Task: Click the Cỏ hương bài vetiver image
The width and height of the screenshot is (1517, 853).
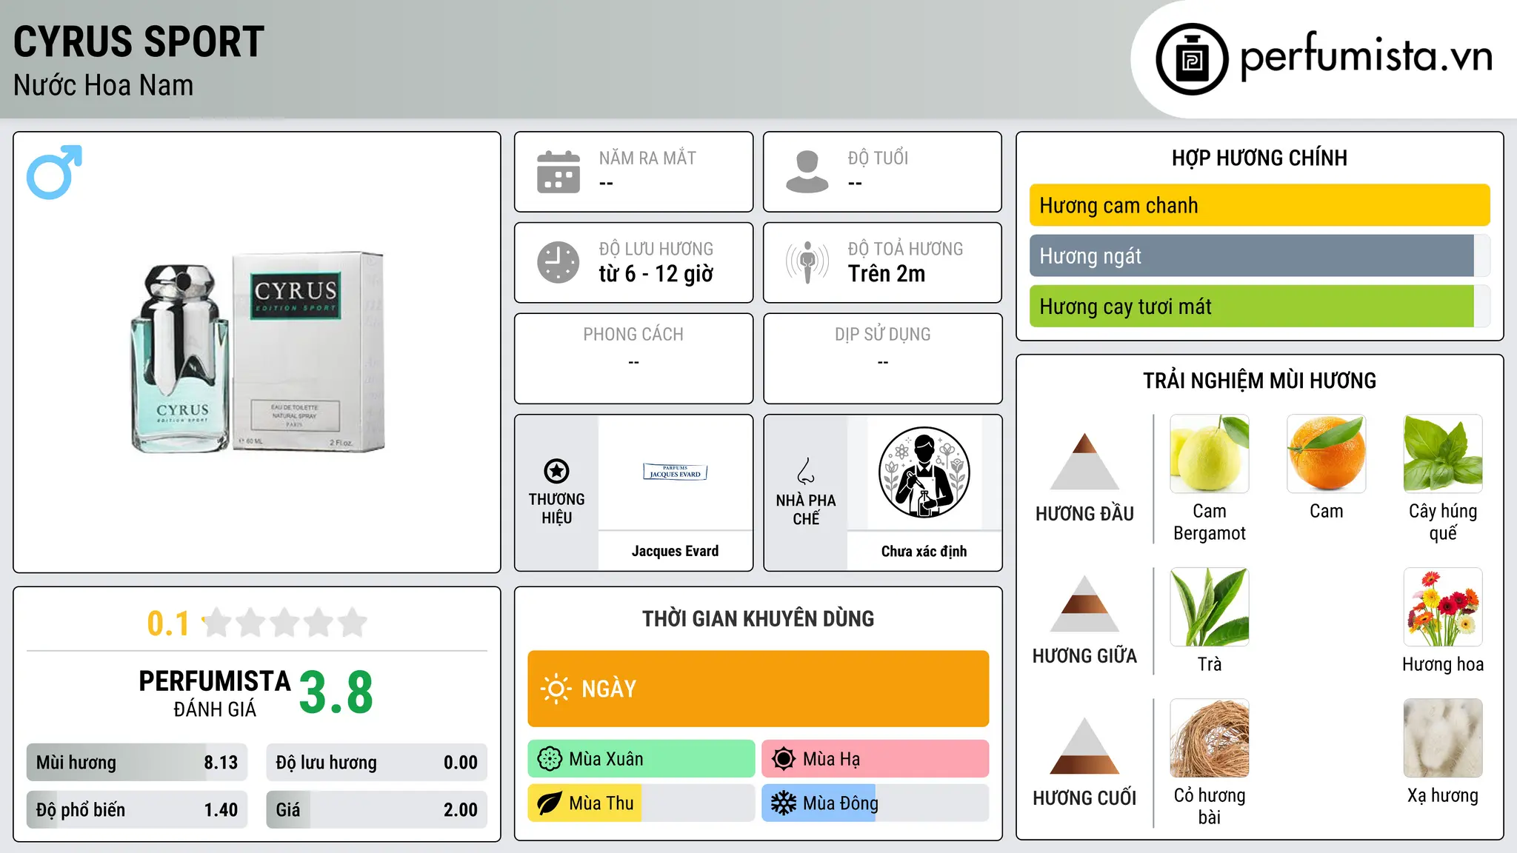Action: 1210,738
